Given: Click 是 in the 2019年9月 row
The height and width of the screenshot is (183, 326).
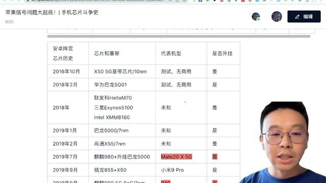Looking at the screenshot, I should click(x=214, y=170).
